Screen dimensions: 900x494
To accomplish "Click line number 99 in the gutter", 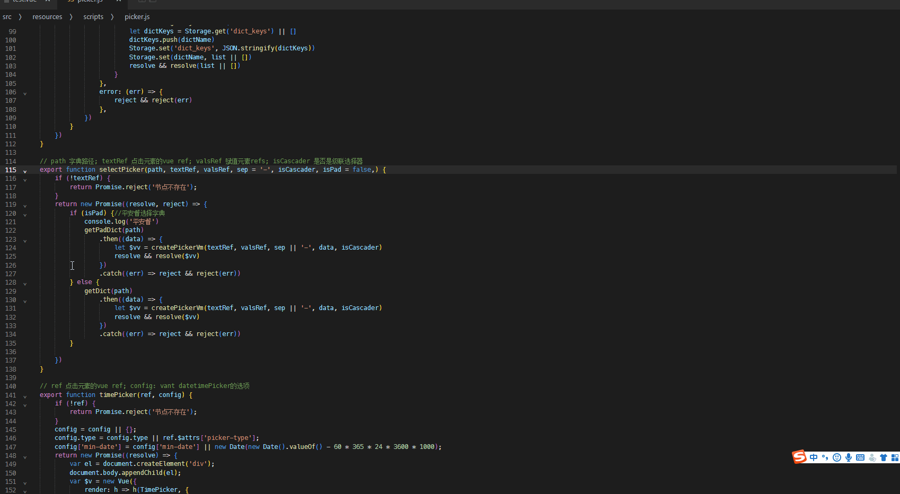I will click(12, 31).
